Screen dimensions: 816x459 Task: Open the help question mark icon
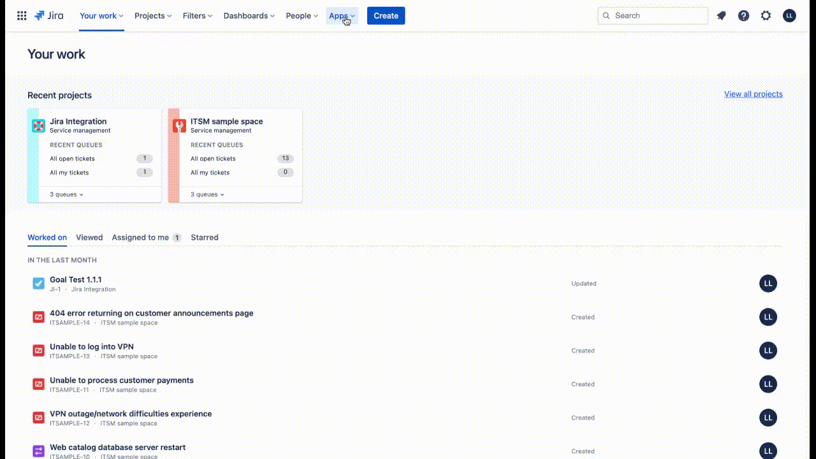click(743, 15)
